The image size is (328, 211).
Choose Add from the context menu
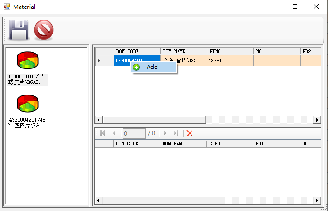tap(152, 67)
